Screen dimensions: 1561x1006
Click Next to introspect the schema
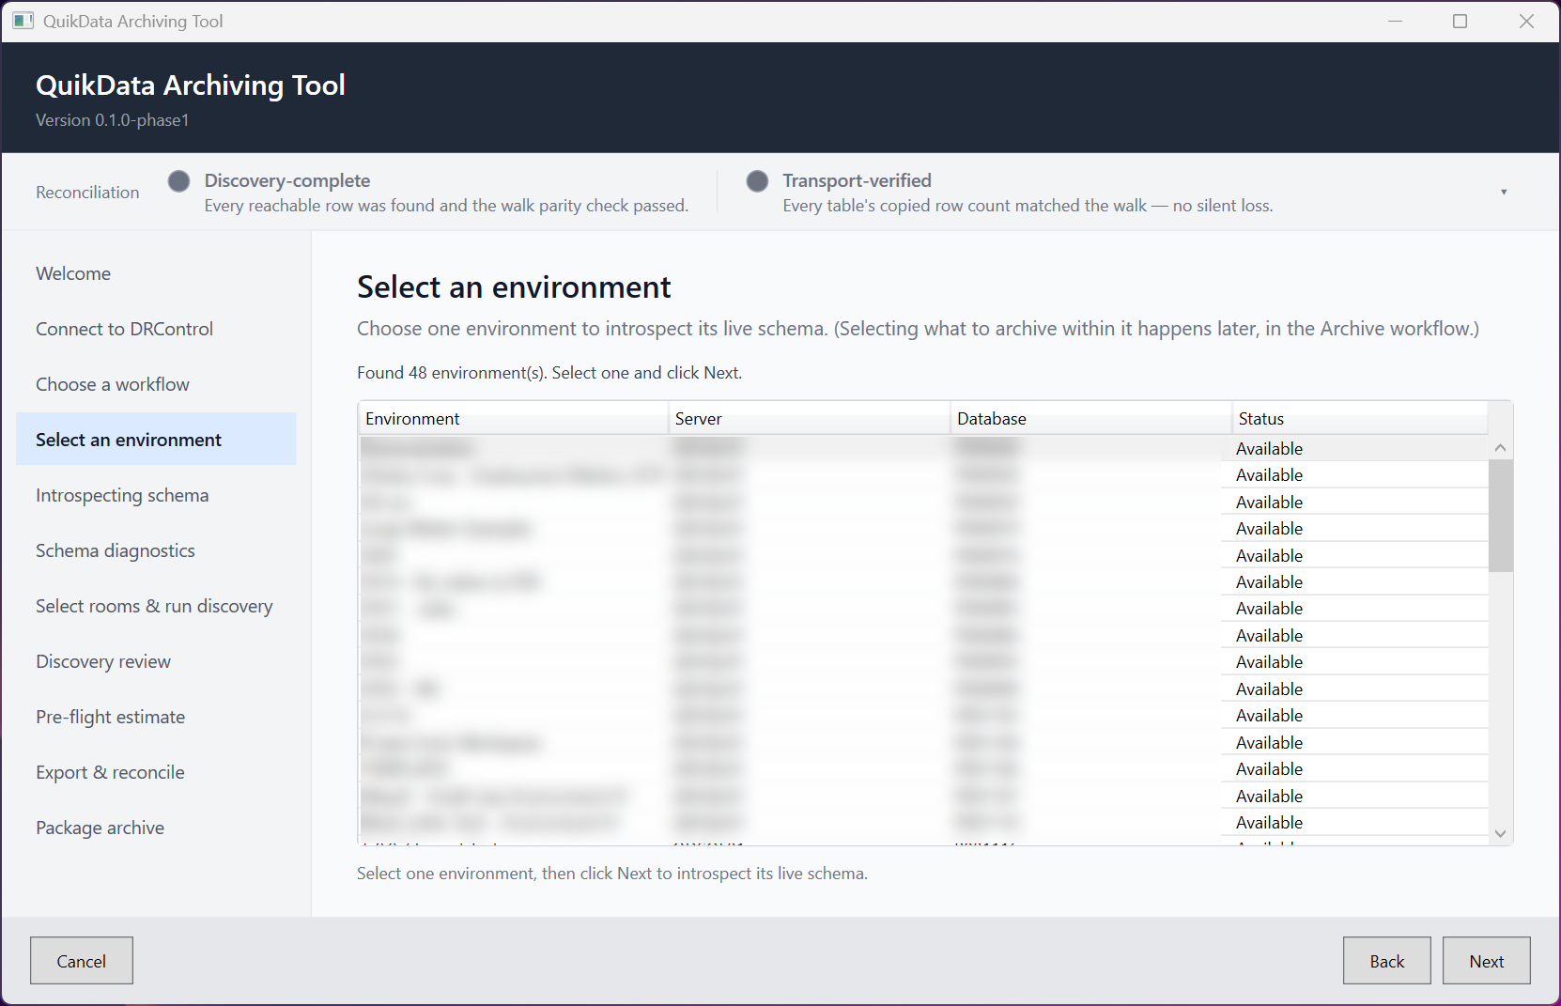[x=1486, y=961]
